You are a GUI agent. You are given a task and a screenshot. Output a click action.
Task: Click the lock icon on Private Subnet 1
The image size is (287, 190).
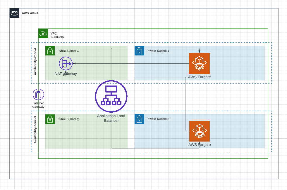[139, 50]
